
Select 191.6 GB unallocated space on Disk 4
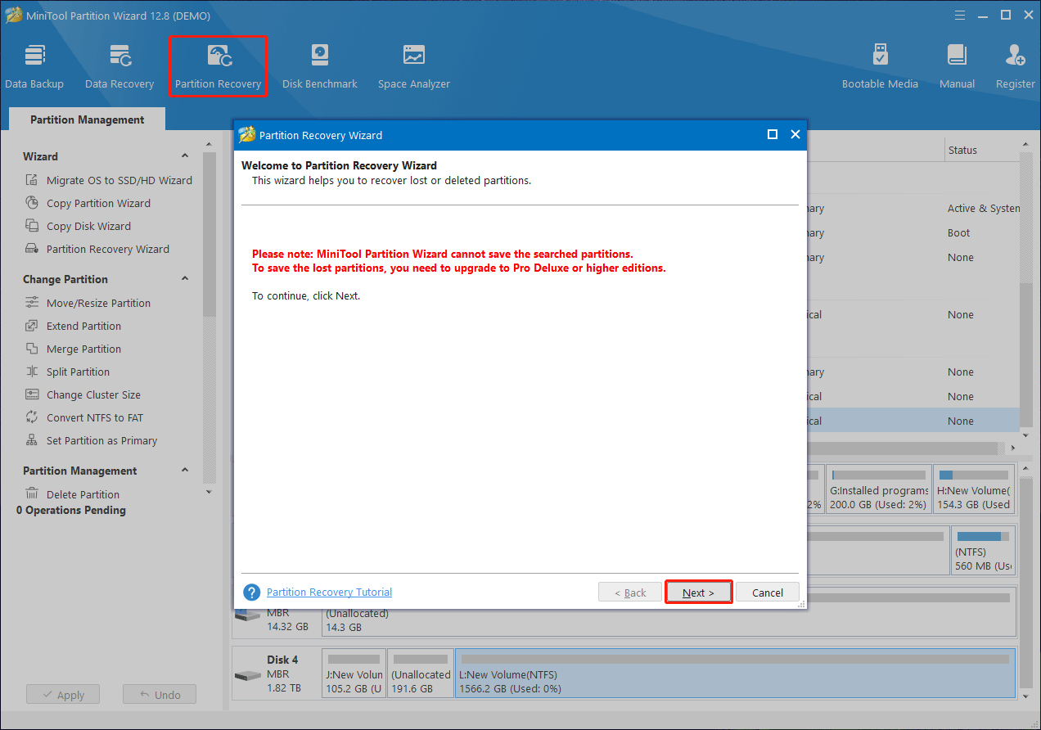[x=421, y=673]
